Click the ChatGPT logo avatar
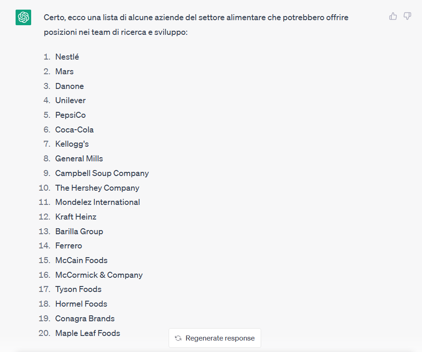This screenshot has height=352, width=422. [23, 17]
